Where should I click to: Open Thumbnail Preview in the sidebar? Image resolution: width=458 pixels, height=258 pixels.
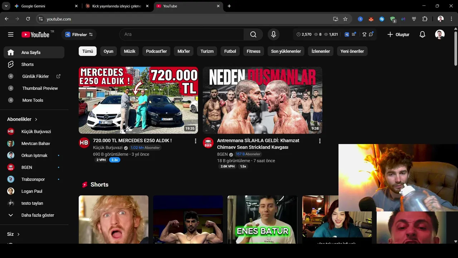coord(34,88)
